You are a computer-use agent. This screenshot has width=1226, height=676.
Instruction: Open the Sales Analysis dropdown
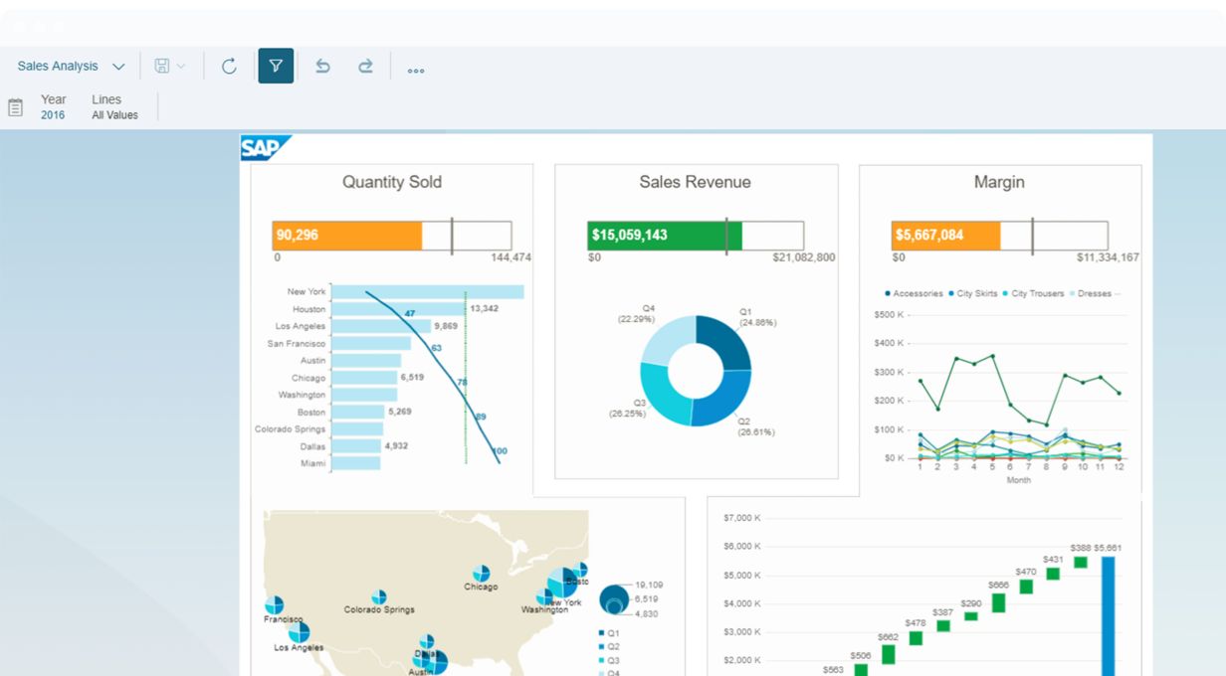(71, 67)
